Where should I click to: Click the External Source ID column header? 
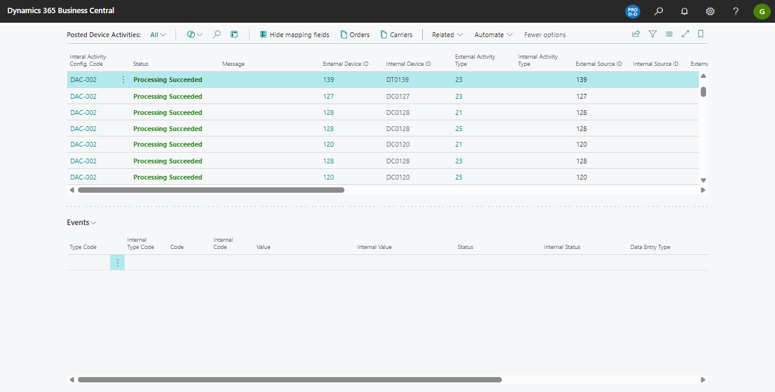click(x=599, y=64)
